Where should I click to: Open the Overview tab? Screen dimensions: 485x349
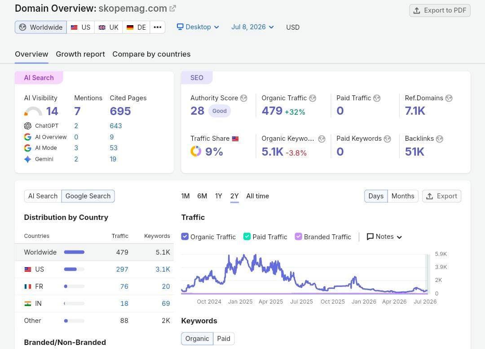pos(31,54)
